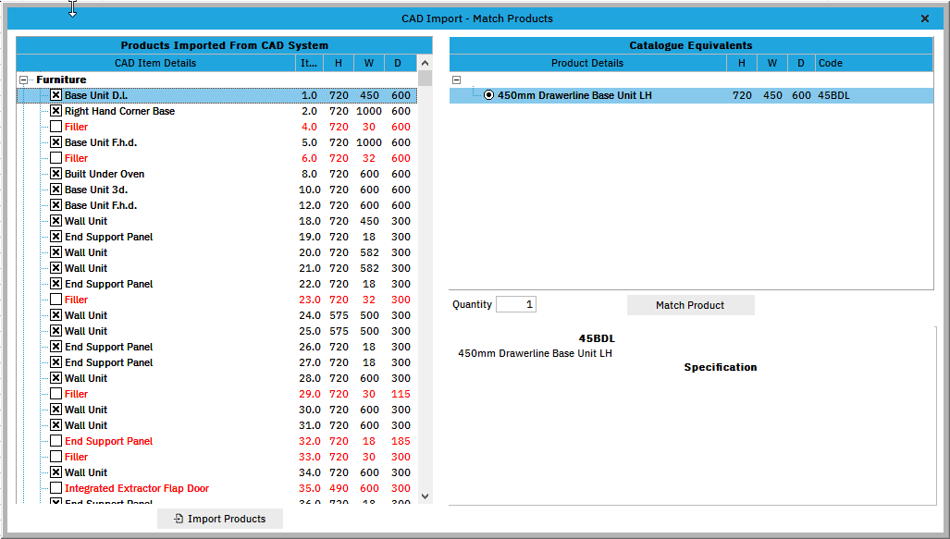Select End Support Panel item 19.0 row

click(216, 237)
